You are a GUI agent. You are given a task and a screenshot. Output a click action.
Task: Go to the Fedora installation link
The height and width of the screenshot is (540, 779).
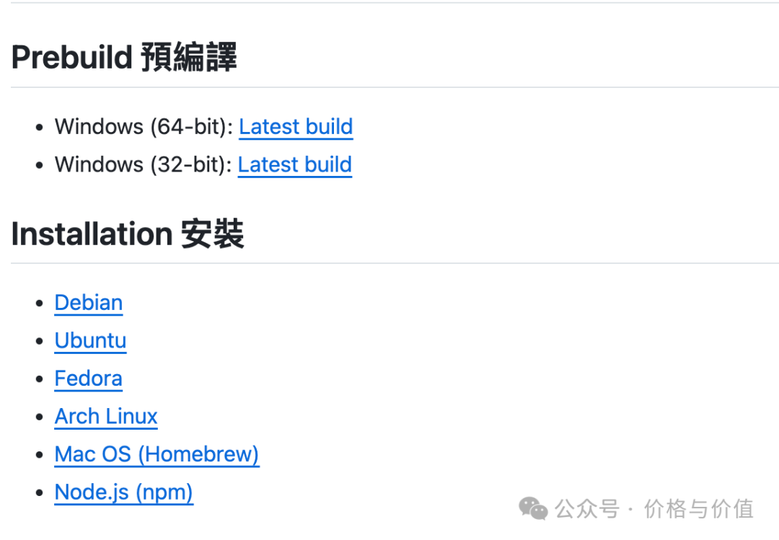tap(88, 379)
